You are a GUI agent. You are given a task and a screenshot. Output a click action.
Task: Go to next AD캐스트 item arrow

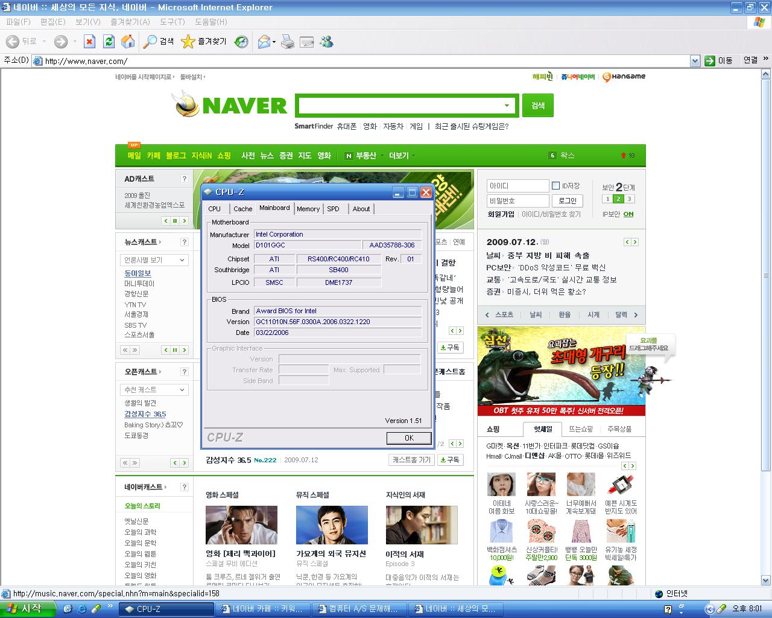183,221
